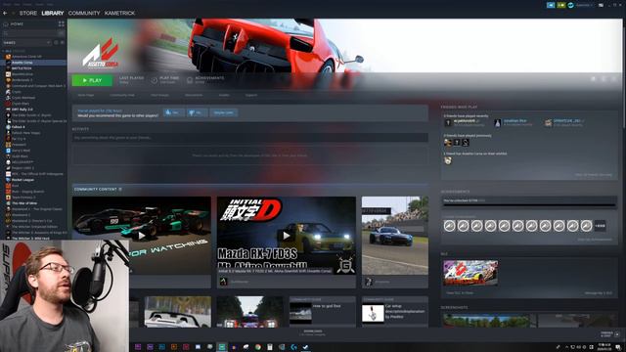
Task: Switch to Big Picture mode icon
Action: [x=601, y=5]
